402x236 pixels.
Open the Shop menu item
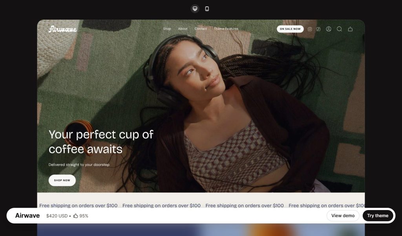pos(167,29)
